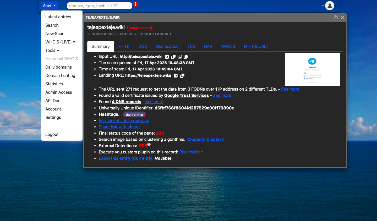Click the red info icon beside the search box
377x221 pixels.
[x=136, y=4]
